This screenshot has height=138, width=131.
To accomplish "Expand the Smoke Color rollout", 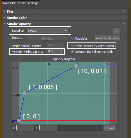I will click(4, 17).
